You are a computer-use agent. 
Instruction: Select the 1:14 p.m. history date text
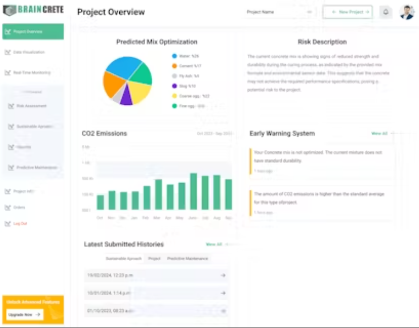pyautogui.click(x=109, y=293)
